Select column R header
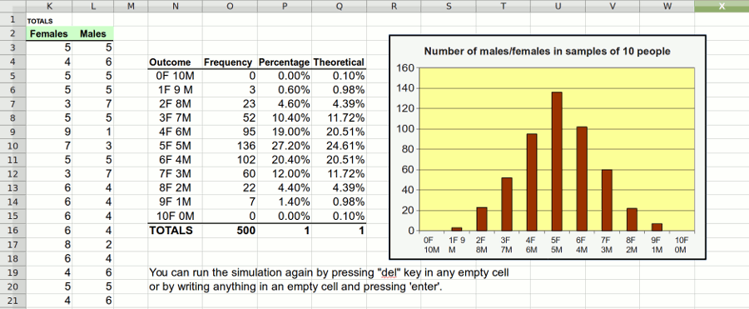The height and width of the screenshot is (309, 749). coord(394,6)
